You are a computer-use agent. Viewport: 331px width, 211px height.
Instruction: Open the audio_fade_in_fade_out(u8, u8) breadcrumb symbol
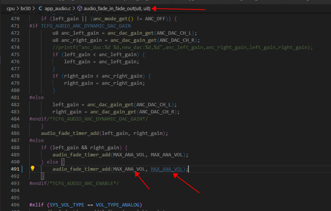tap(117, 8)
